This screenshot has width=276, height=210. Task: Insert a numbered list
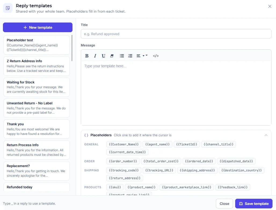click(x=130, y=56)
